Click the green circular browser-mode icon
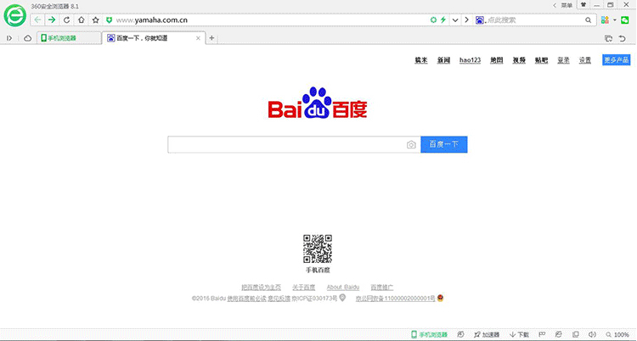This screenshot has width=637, height=341. click(433, 20)
